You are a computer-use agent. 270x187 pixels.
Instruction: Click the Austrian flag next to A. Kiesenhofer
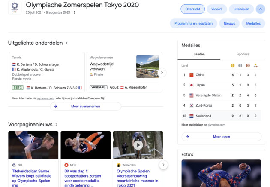(x=122, y=87)
